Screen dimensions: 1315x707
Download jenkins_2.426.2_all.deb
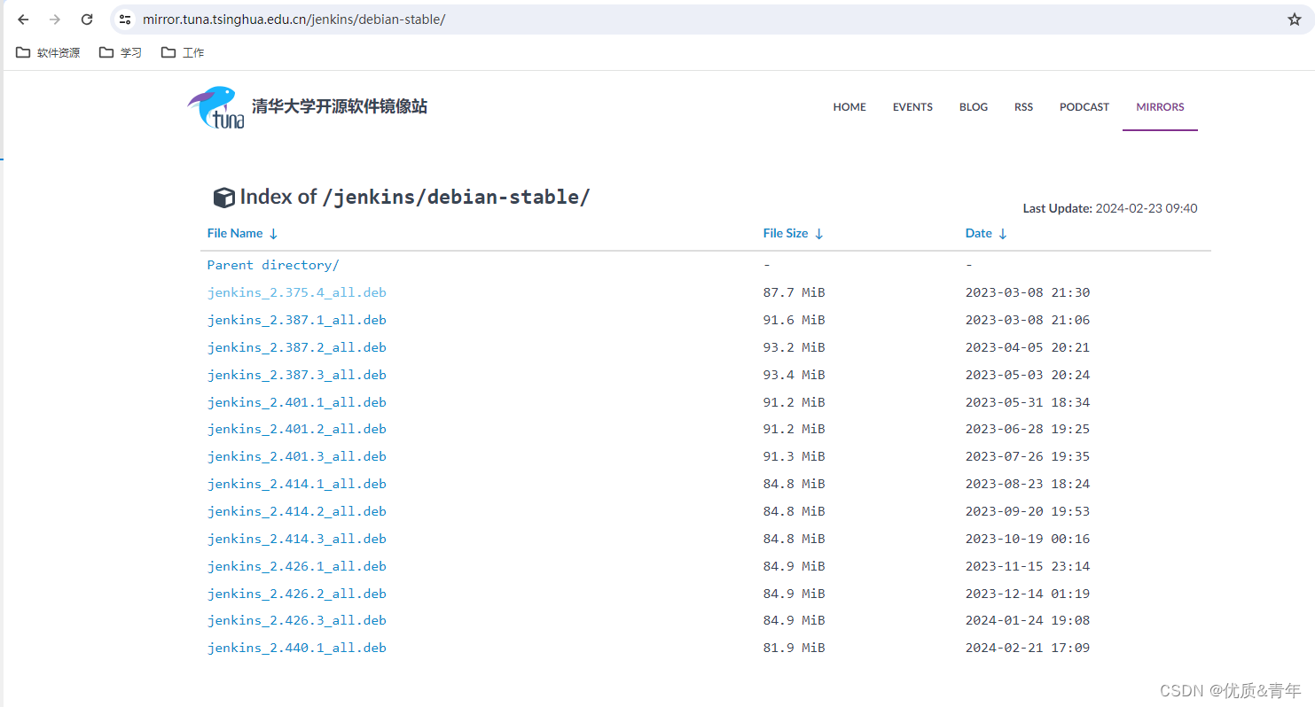(x=297, y=594)
